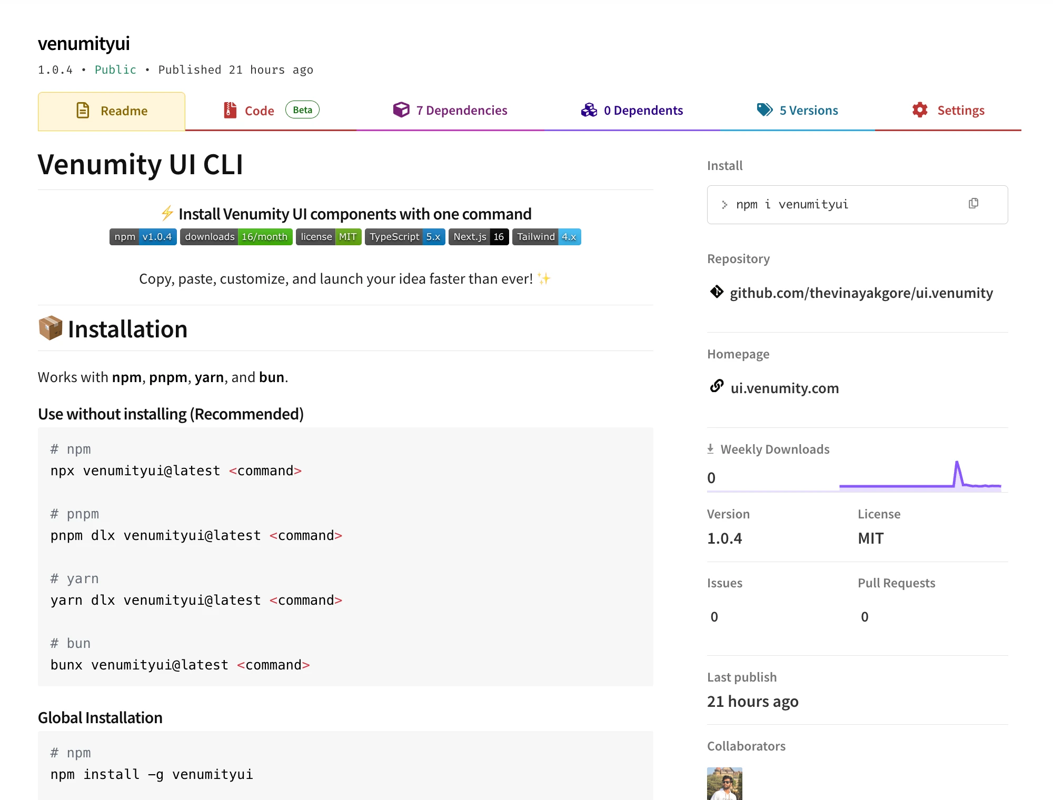
Task: Open the Readme tab
Action: click(112, 111)
